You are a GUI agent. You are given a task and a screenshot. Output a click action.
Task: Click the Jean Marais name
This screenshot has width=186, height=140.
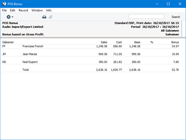pos(30,54)
